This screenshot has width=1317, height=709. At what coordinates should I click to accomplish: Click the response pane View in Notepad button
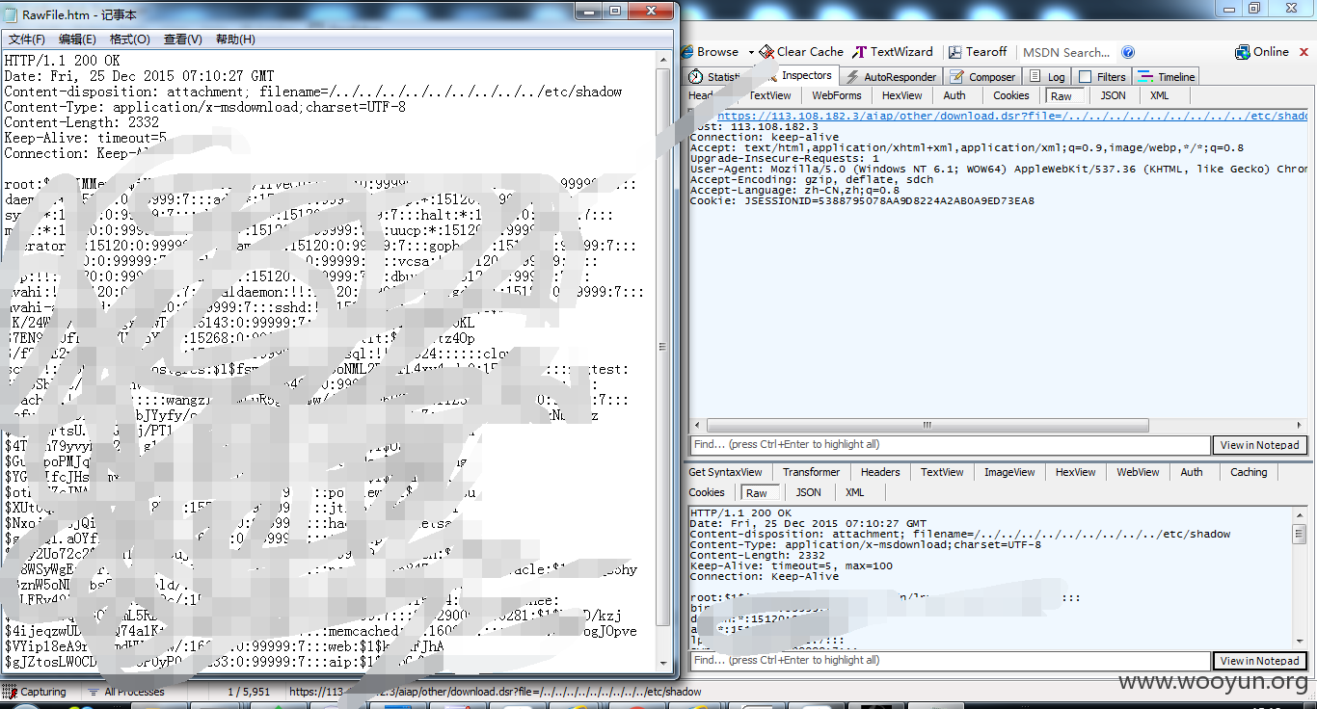point(1259,661)
